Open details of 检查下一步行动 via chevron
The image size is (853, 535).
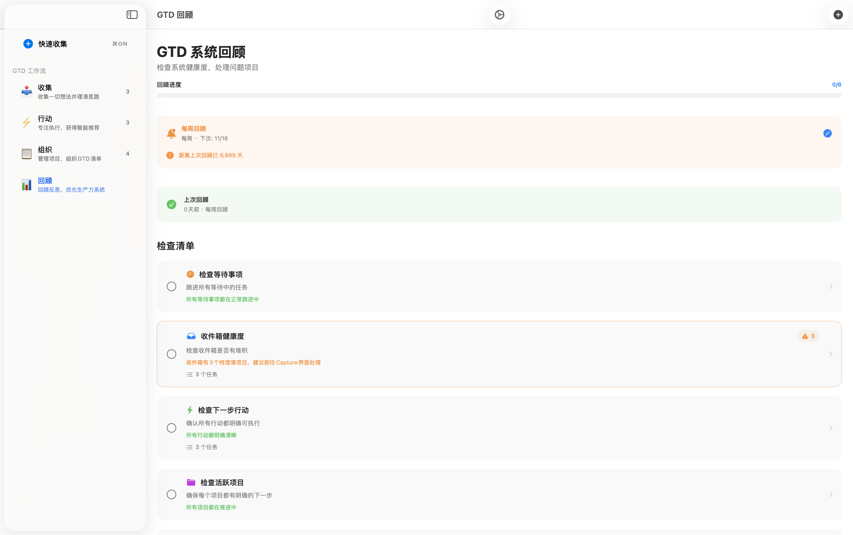831,428
